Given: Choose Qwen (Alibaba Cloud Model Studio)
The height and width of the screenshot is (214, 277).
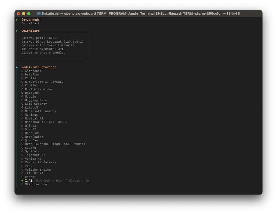Looking at the screenshot, I should point(53,144).
